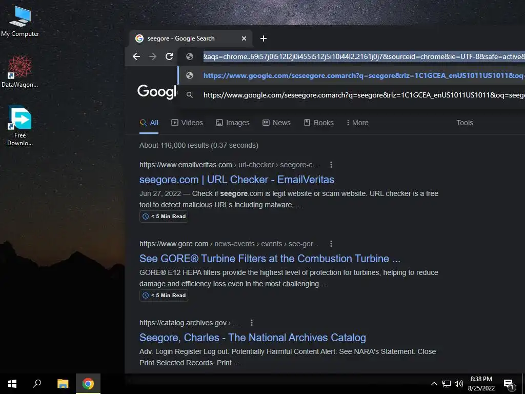Open See GORE Turbine Filters result

tap(270, 259)
